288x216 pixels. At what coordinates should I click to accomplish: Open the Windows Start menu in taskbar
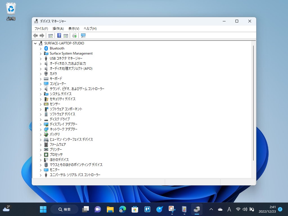[x=43, y=209]
